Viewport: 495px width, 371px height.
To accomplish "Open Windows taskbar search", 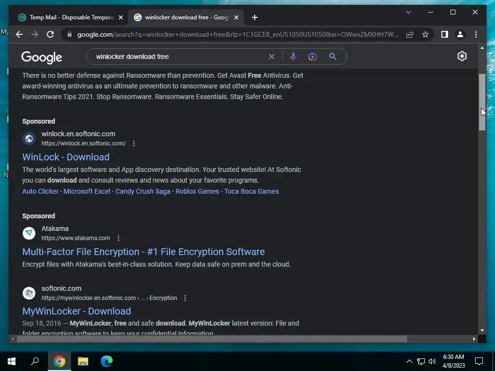I will [x=35, y=361].
